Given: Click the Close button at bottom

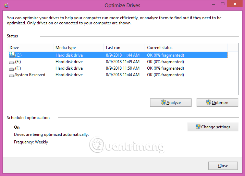Looking at the screenshot, I should coord(223,166).
